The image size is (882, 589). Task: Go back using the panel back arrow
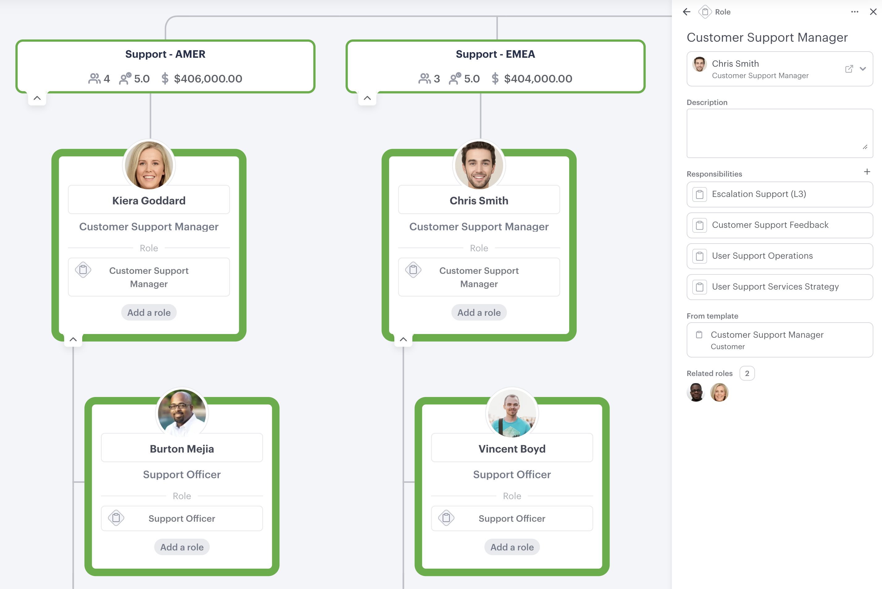coord(687,12)
